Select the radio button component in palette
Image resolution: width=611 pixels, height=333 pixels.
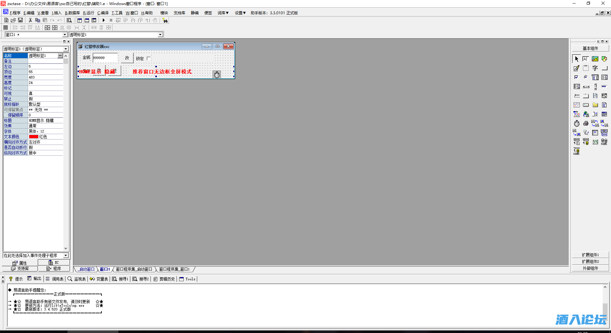tap(586, 77)
